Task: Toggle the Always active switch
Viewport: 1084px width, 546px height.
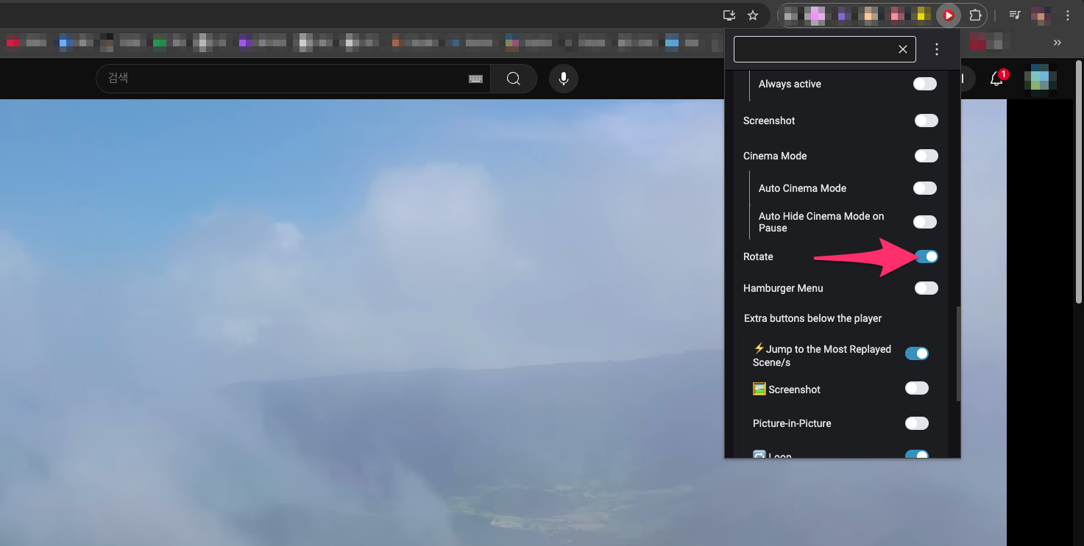Action: (x=925, y=84)
